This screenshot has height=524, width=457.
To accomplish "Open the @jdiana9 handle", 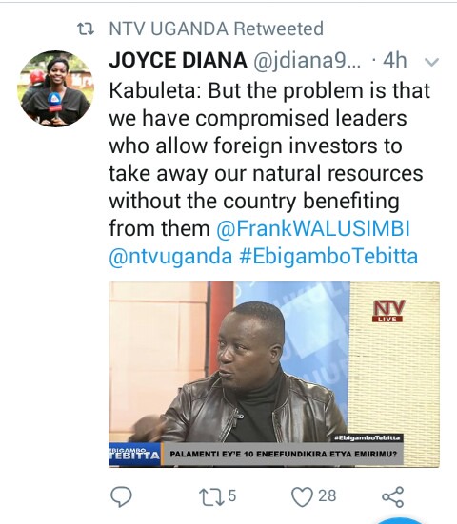I will pyautogui.click(x=308, y=61).
